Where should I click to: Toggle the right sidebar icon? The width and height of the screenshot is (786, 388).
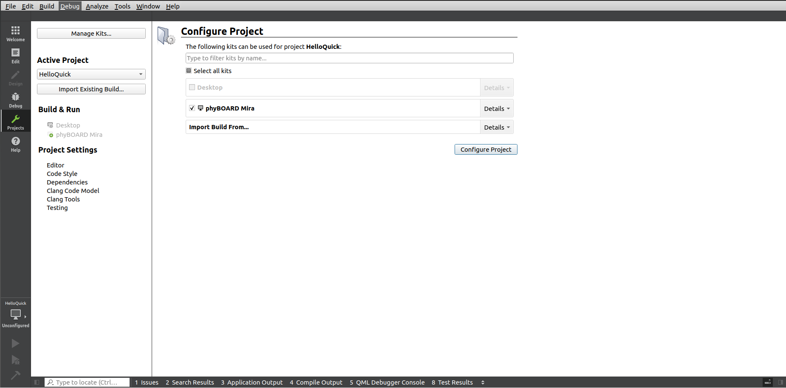point(780,382)
